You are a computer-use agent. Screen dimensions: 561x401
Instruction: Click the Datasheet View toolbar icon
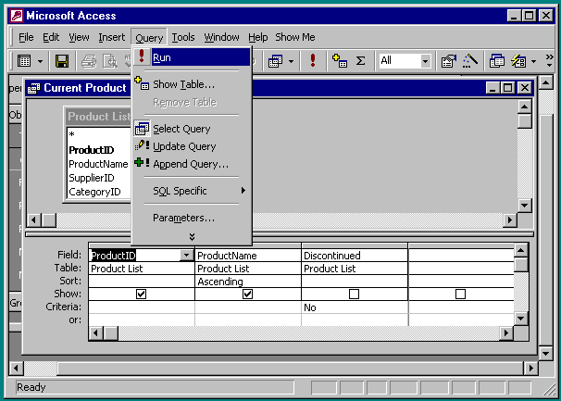click(x=24, y=61)
